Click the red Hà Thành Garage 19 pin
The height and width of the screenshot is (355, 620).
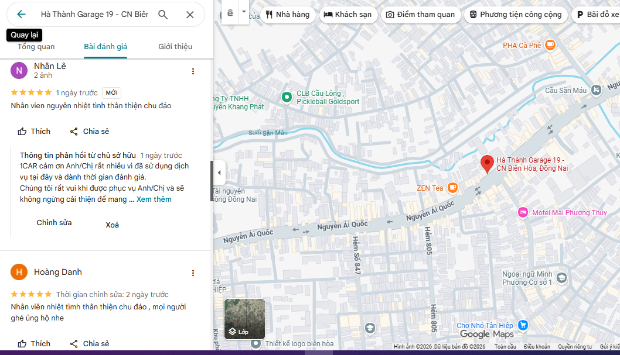pyautogui.click(x=487, y=164)
